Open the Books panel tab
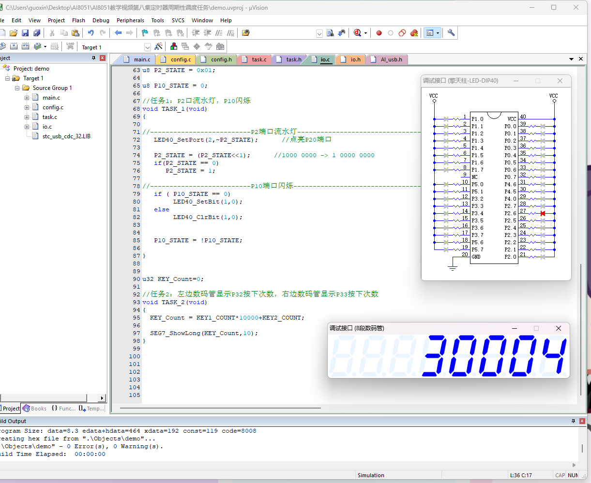This screenshot has width=591, height=483. click(x=35, y=409)
